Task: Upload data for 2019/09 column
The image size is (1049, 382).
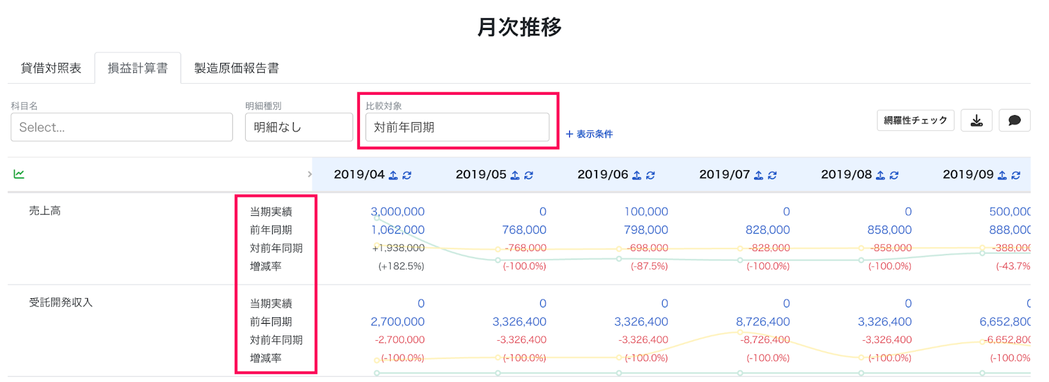Action: [1002, 175]
